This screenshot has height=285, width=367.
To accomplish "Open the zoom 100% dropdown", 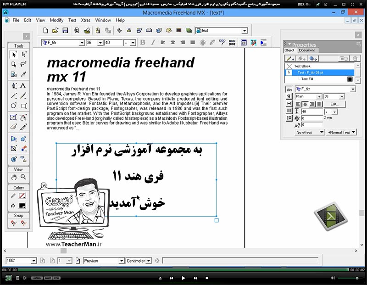I will 33,261.
